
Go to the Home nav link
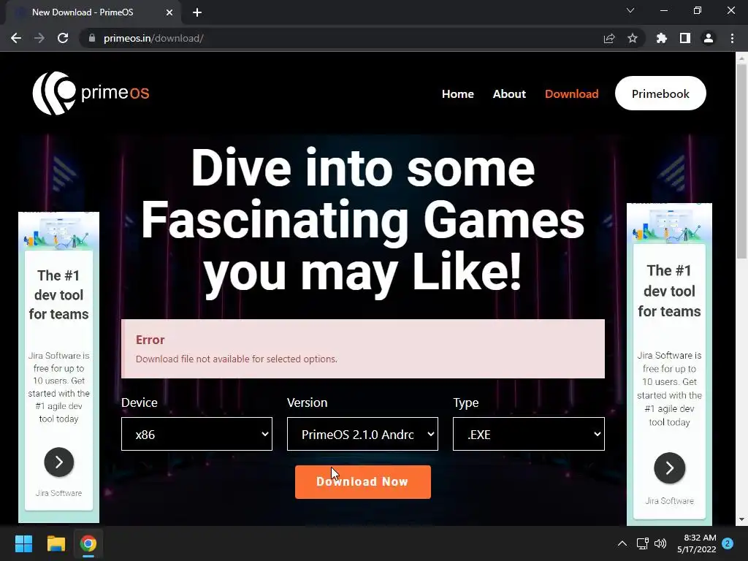(457, 94)
